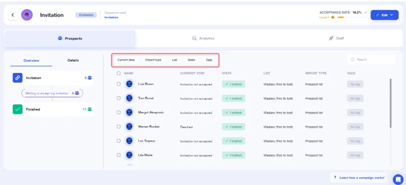This screenshot has height=185, width=406.
Task: Click the No tag button for Werner Bucket
Action: tap(355, 127)
